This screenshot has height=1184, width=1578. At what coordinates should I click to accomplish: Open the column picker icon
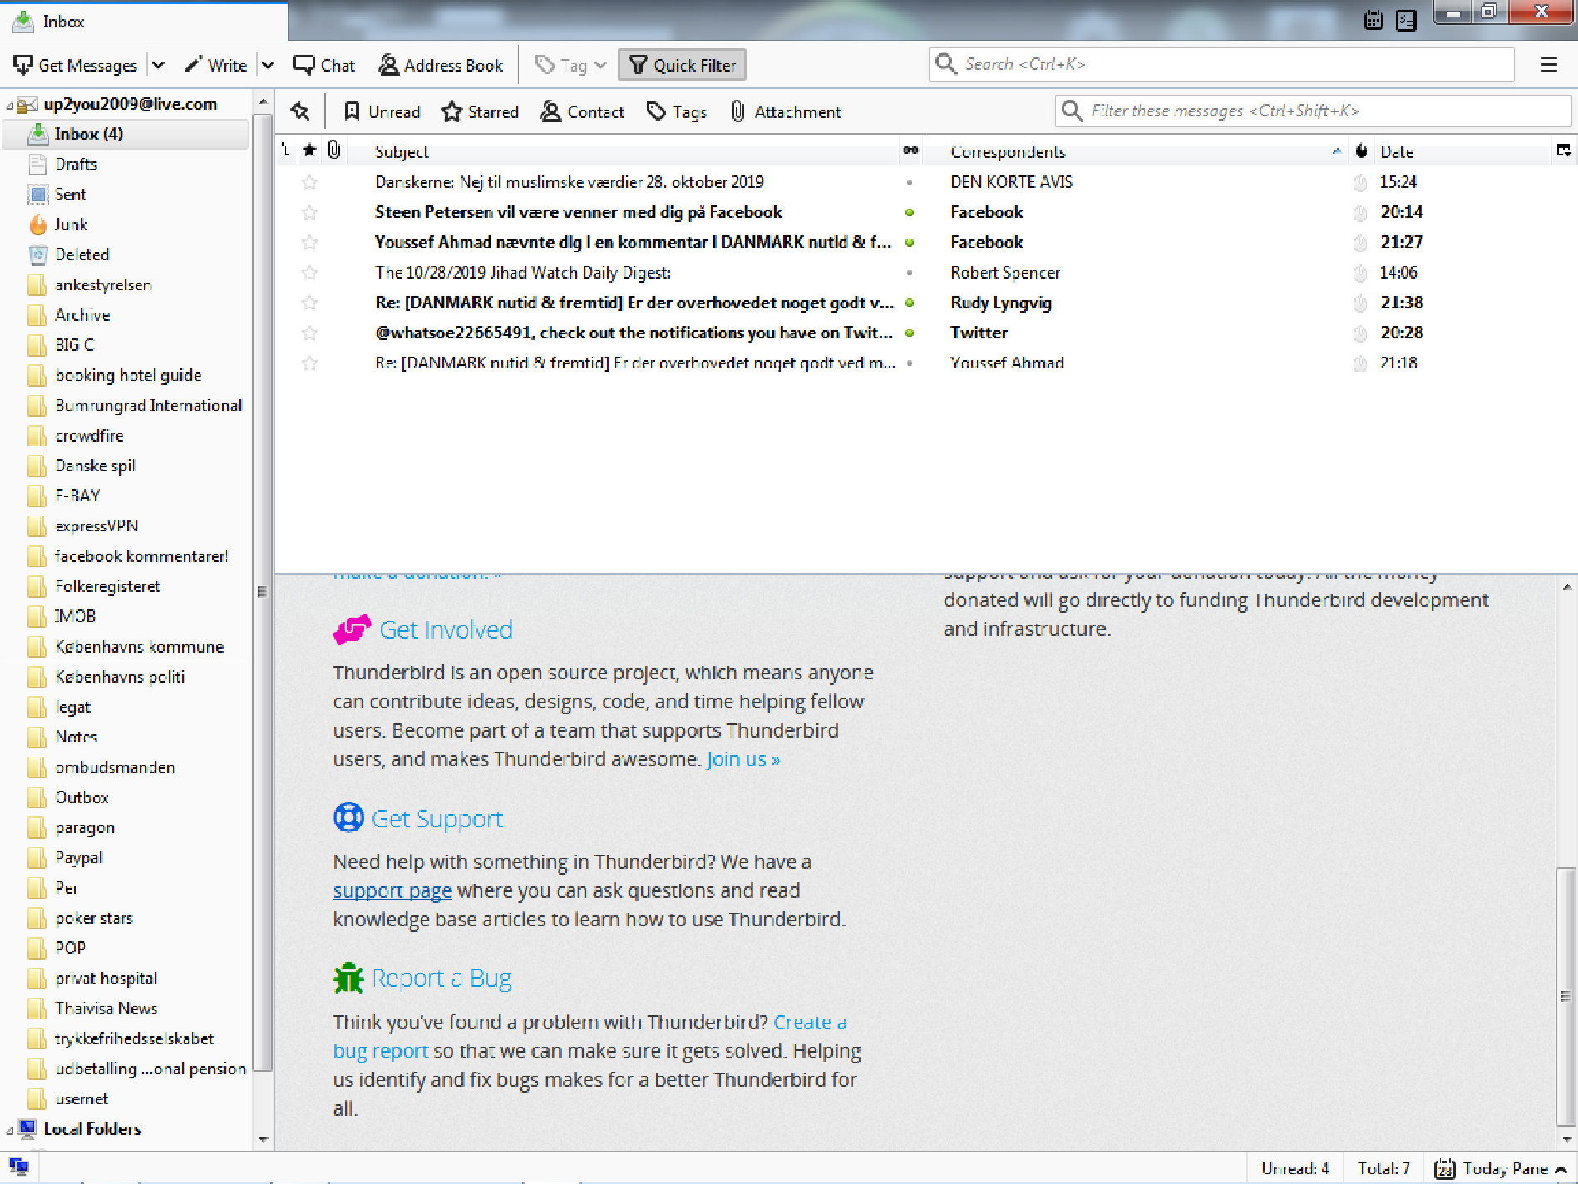click(x=1564, y=150)
